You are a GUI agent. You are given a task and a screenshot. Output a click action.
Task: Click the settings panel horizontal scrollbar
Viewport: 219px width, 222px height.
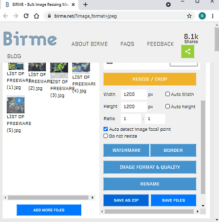tap(149, 211)
